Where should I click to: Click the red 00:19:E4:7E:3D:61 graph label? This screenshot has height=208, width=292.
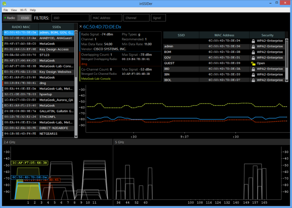(x=42, y=180)
